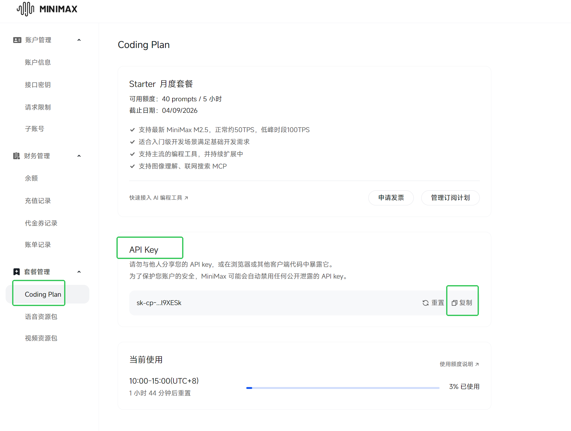Viewport: 571px width, 431px height.
Task: Open 接口密钥 in the sidebar
Action: click(x=38, y=85)
